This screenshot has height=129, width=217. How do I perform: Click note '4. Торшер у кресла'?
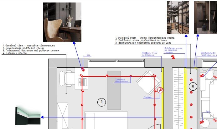click(x=14, y=53)
